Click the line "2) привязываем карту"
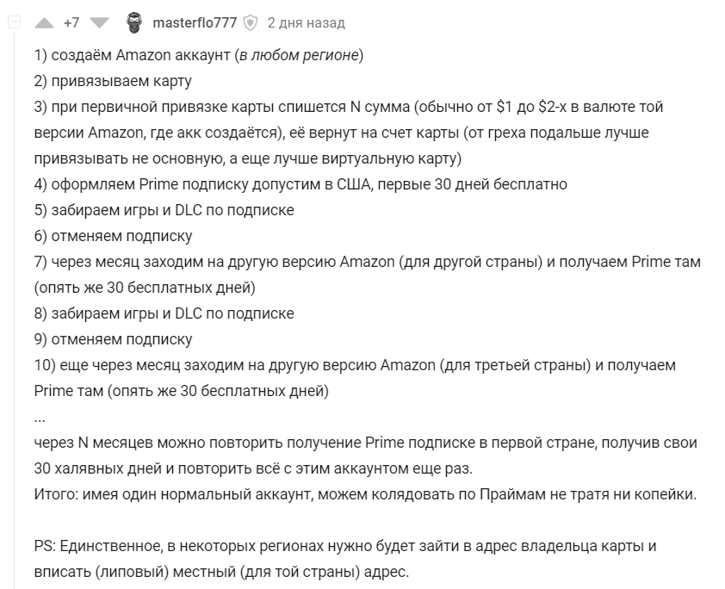This screenshot has width=725, height=589. coord(113,81)
